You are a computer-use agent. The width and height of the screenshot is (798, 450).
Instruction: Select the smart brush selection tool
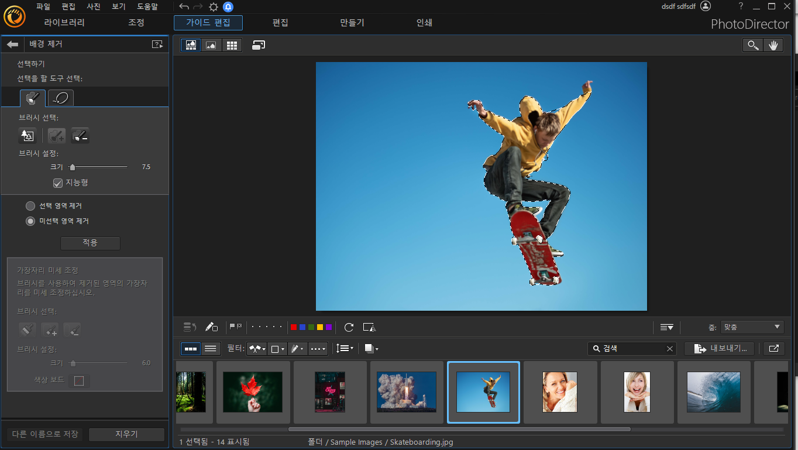(33, 98)
